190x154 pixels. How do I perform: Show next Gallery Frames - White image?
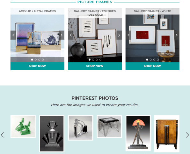click(x=177, y=35)
